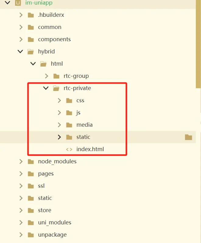Expand the uni_modules folder chevron
The image size is (201, 243).
(x=21, y=223)
